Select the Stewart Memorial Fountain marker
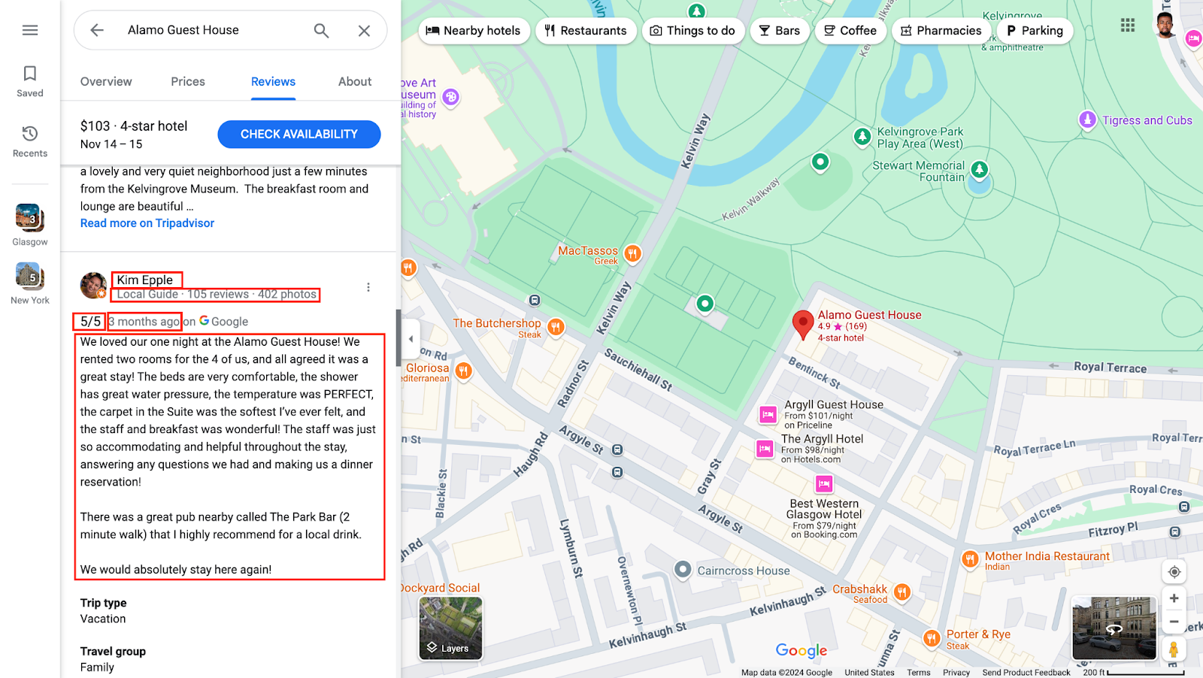This screenshot has width=1203, height=678. point(979,170)
